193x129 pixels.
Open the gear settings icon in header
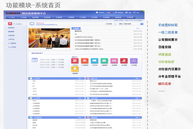pos(126,13)
